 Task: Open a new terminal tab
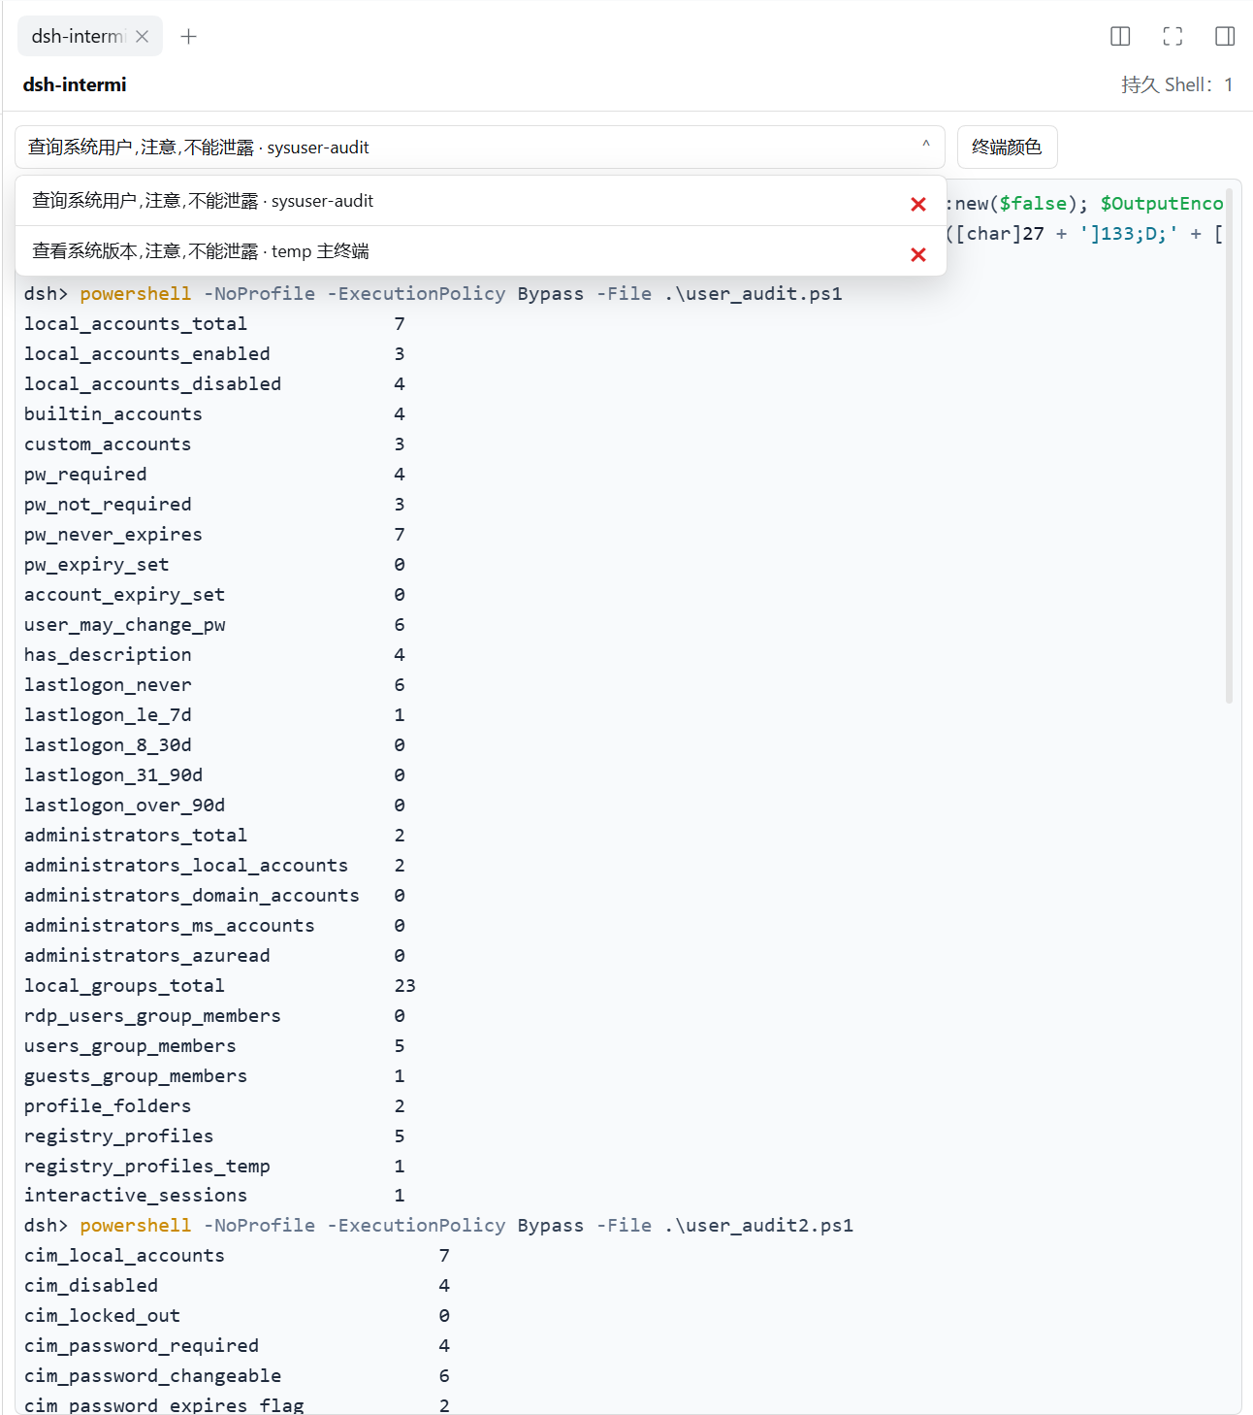click(189, 36)
